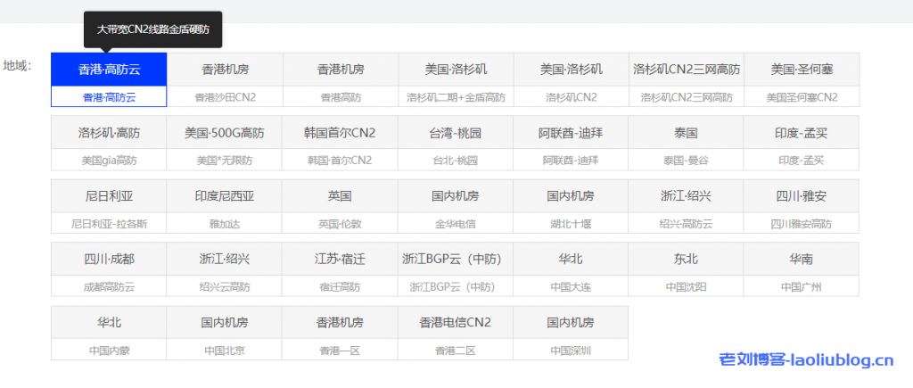
Task: Select the 中国深圳 国内机房 option
Action: (x=572, y=333)
